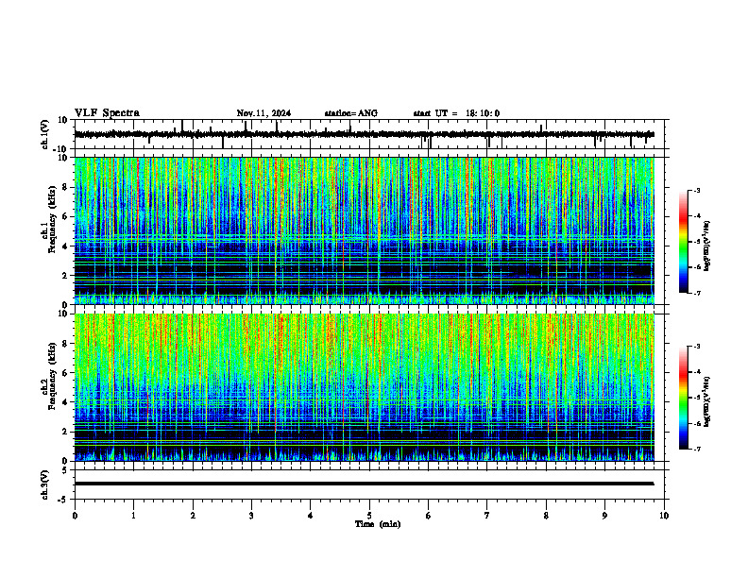Click the "ch.1(V)" waveform axis label

(x=44, y=134)
